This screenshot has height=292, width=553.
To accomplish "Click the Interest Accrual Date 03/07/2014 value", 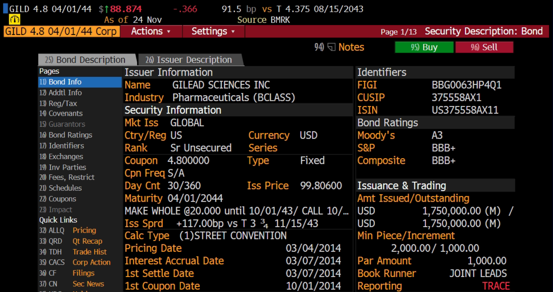I will click(x=313, y=261).
